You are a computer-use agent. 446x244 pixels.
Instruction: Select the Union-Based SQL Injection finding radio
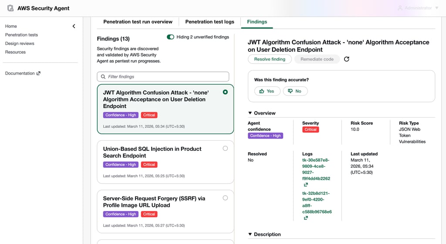pyautogui.click(x=225, y=148)
